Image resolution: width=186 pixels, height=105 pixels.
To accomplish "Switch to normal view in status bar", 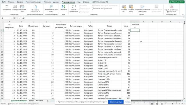I will 152,104.
